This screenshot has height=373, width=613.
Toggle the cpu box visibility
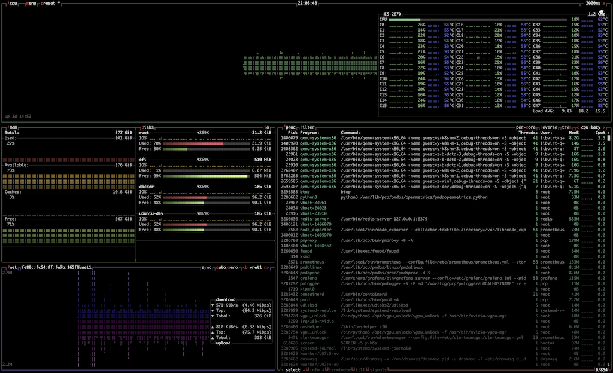click(x=13, y=3)
